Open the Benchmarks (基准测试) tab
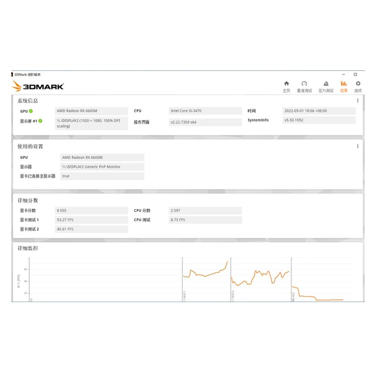The image size is (376, 376). tap(304, 87)
